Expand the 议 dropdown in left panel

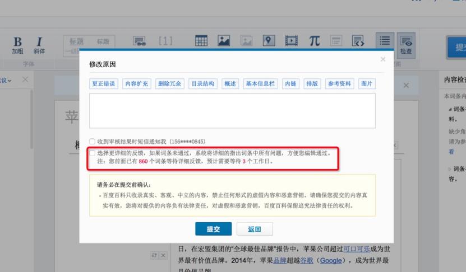[x=6, y=81]
